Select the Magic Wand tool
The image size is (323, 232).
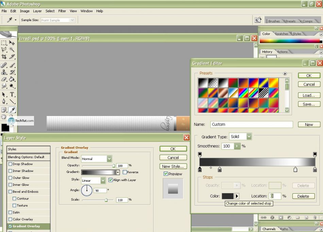(12, 50)
